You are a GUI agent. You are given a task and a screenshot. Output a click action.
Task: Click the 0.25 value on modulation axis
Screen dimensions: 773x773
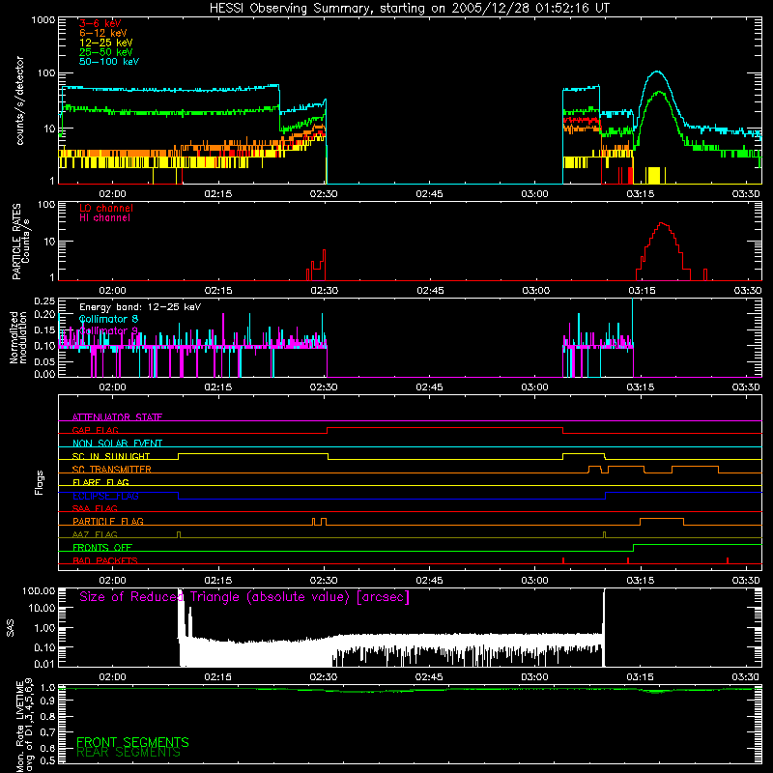click(x=44, y=301)
